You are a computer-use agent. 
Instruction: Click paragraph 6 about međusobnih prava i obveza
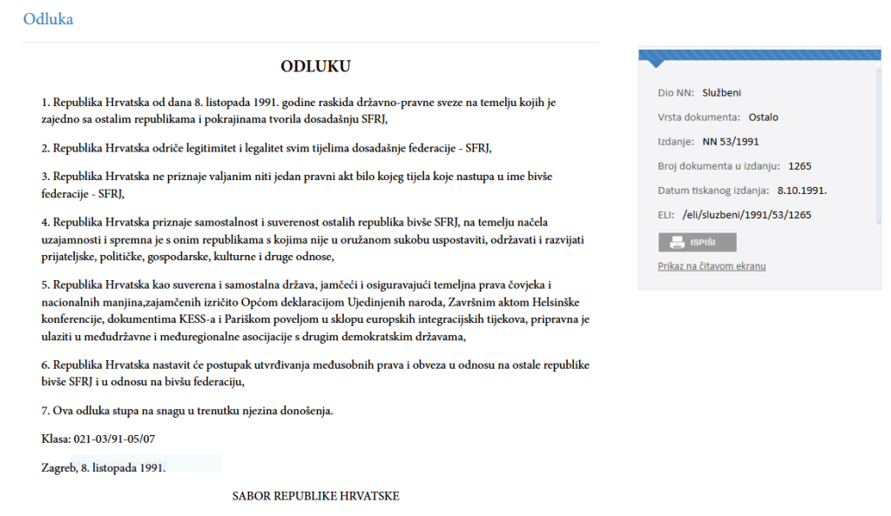coord(314,372)
